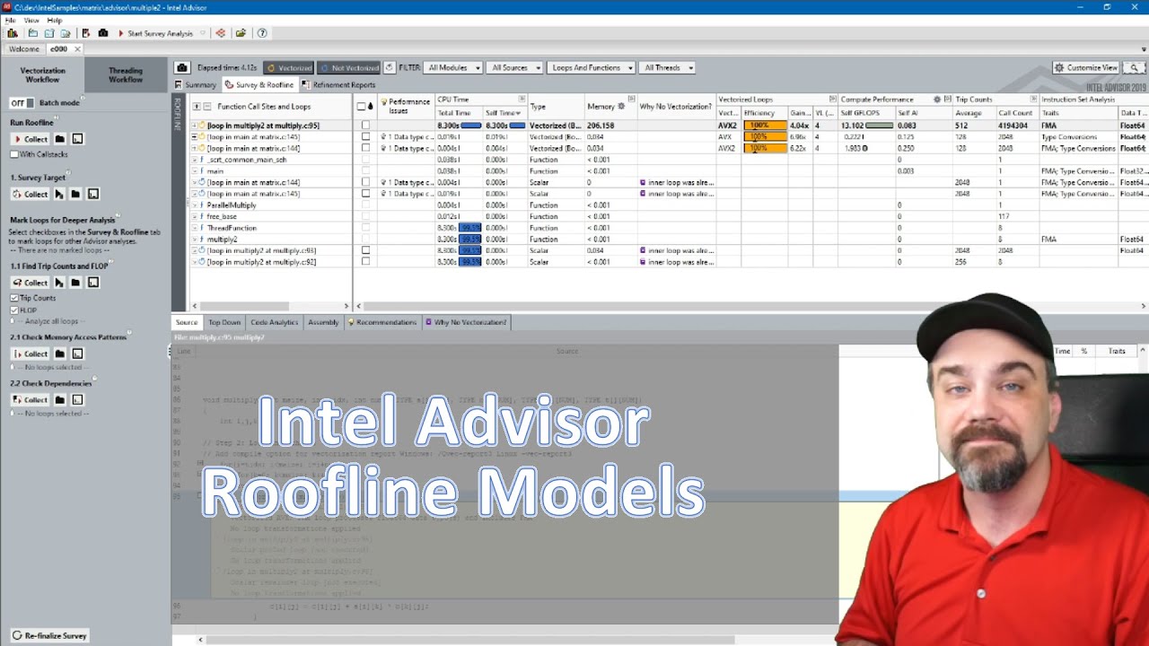Viewport: 1149px width, 646px height.
Task: Click the command-line icon under Survey Target
Action: tap(92, 194)
